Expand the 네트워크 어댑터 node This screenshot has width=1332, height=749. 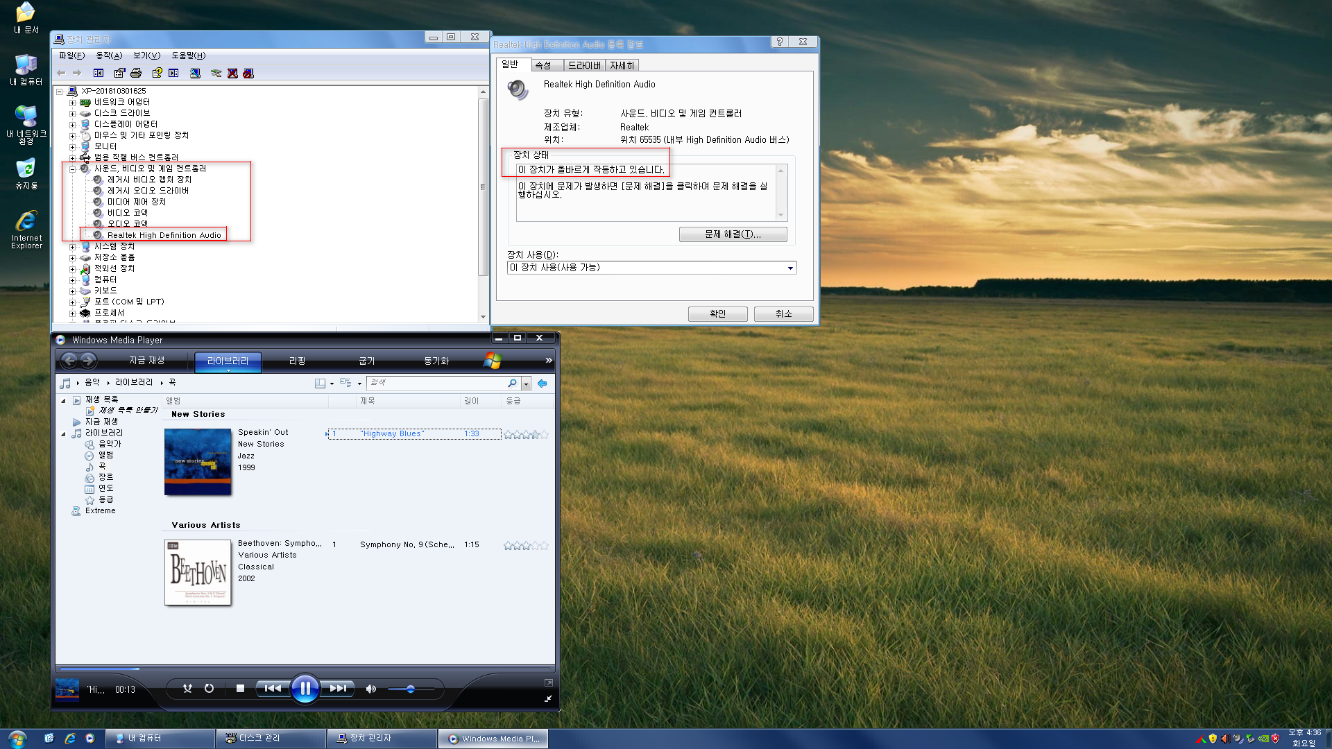pyautogui.click(x=72, y=102)
